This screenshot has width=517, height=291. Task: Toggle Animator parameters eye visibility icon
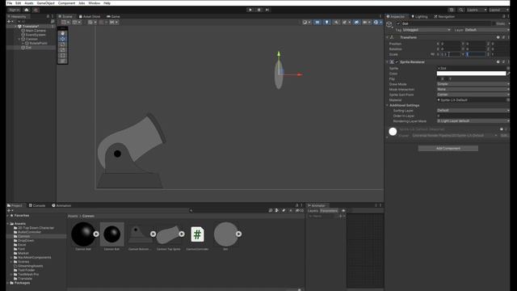[x=343, y=210]
